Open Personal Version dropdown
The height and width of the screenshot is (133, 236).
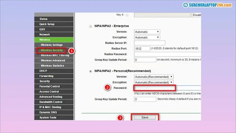click(154, 77)
